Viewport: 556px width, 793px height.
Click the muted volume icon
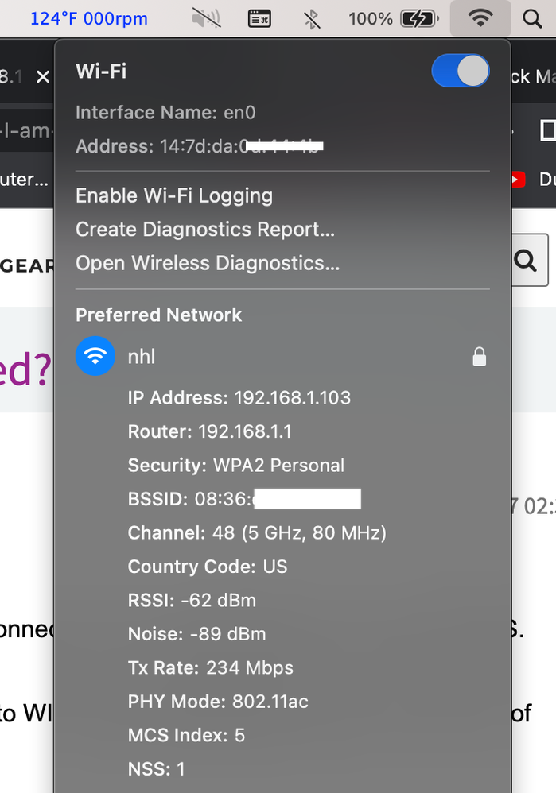pyautogui.click(x=207, y=18)
